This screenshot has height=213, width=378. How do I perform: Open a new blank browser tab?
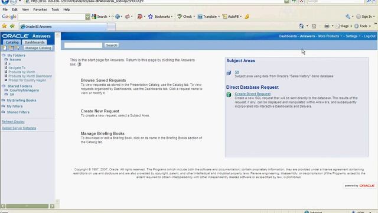pyautogui.click(x=111, y=27)
